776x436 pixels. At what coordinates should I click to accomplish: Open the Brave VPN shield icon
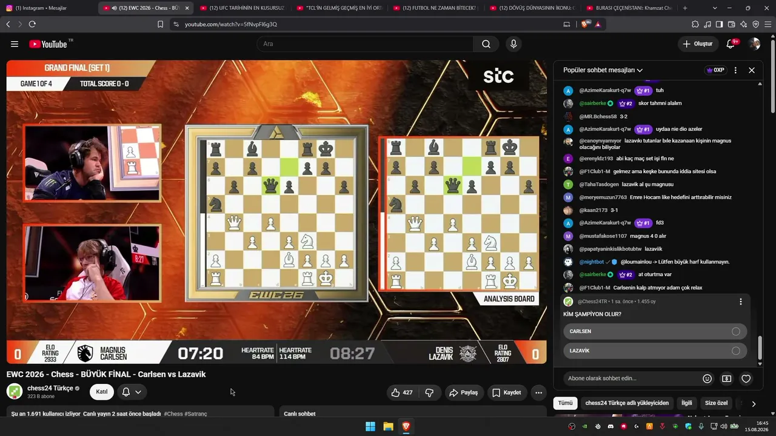(755, 24)
